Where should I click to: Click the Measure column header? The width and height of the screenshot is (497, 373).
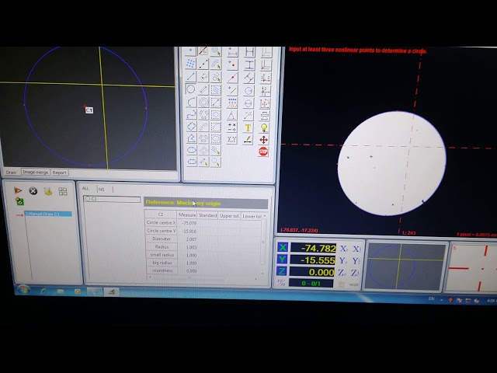click(187, 214)
